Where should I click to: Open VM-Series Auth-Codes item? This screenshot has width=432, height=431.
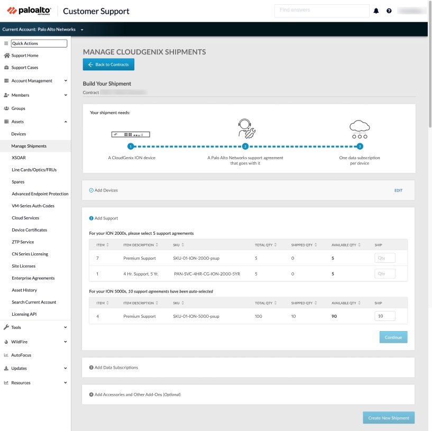33,206
